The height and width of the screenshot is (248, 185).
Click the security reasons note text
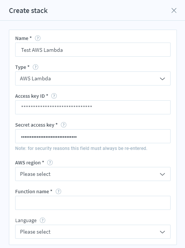pos(81,148)
